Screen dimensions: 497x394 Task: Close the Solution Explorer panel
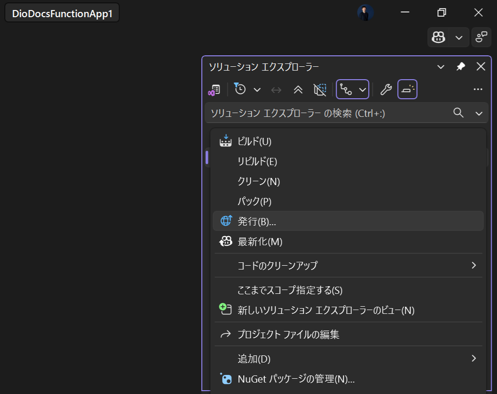tap(481, 67)
